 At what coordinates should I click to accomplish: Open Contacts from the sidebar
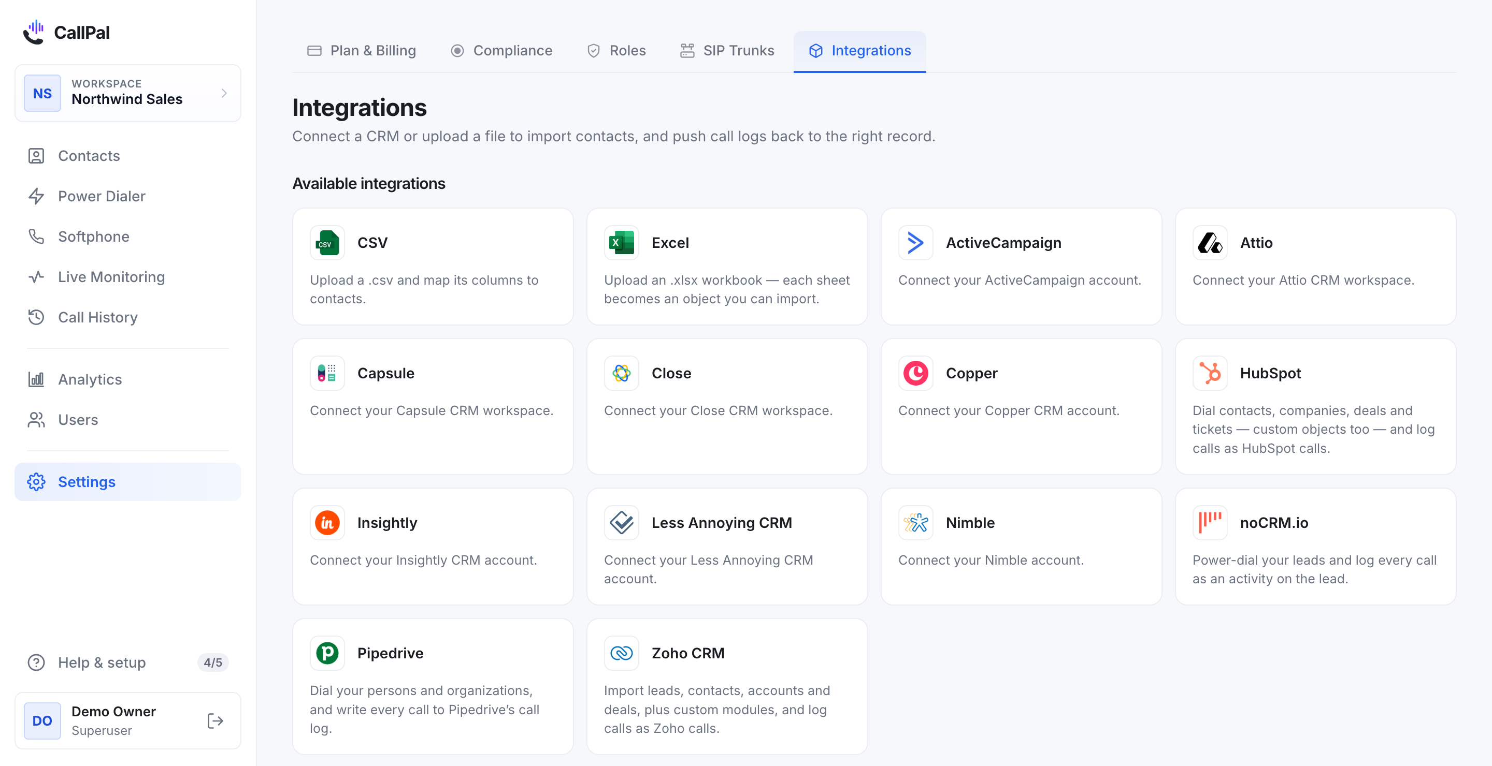[128, 156]
